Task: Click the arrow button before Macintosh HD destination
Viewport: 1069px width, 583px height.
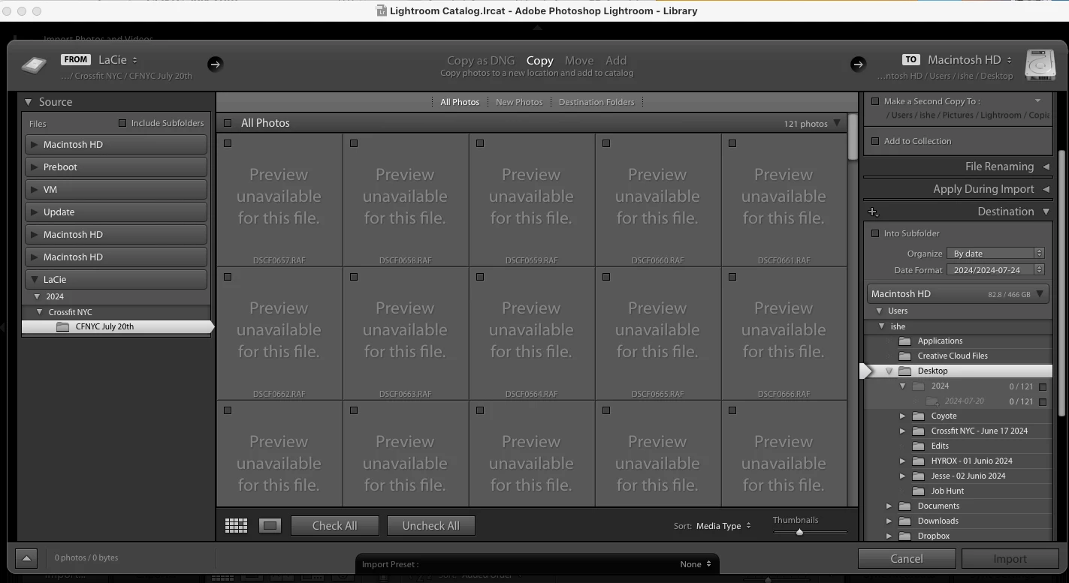Action: point(858,64)
